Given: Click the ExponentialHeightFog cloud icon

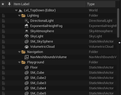Looking at the screenshot, I should pos(26,26).
